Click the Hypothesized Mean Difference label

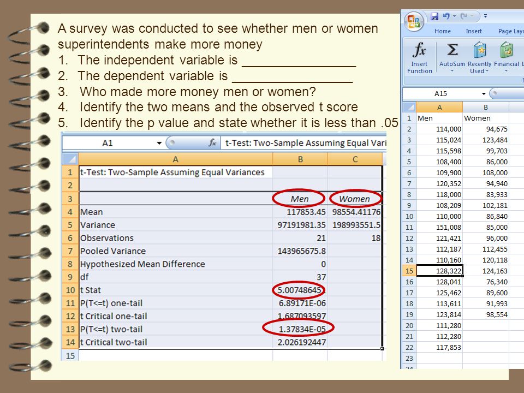142,264
